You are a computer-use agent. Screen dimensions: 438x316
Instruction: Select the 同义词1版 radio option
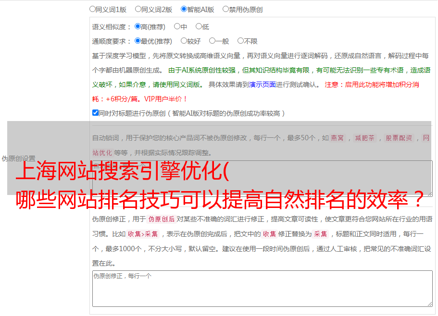92,9
